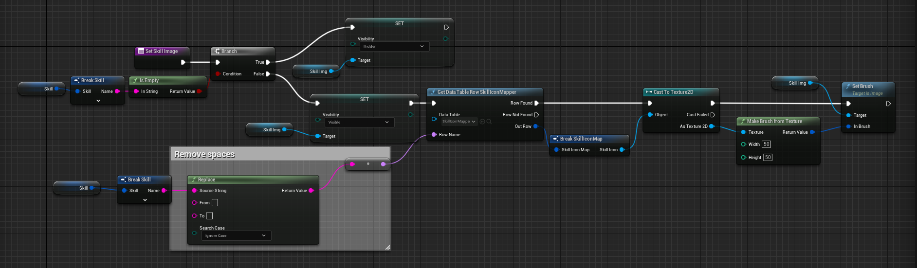Viewport: 917px width, 268px height.
Task: Click the Cast To Texture2D exec output pin
Action: (713, 103)
